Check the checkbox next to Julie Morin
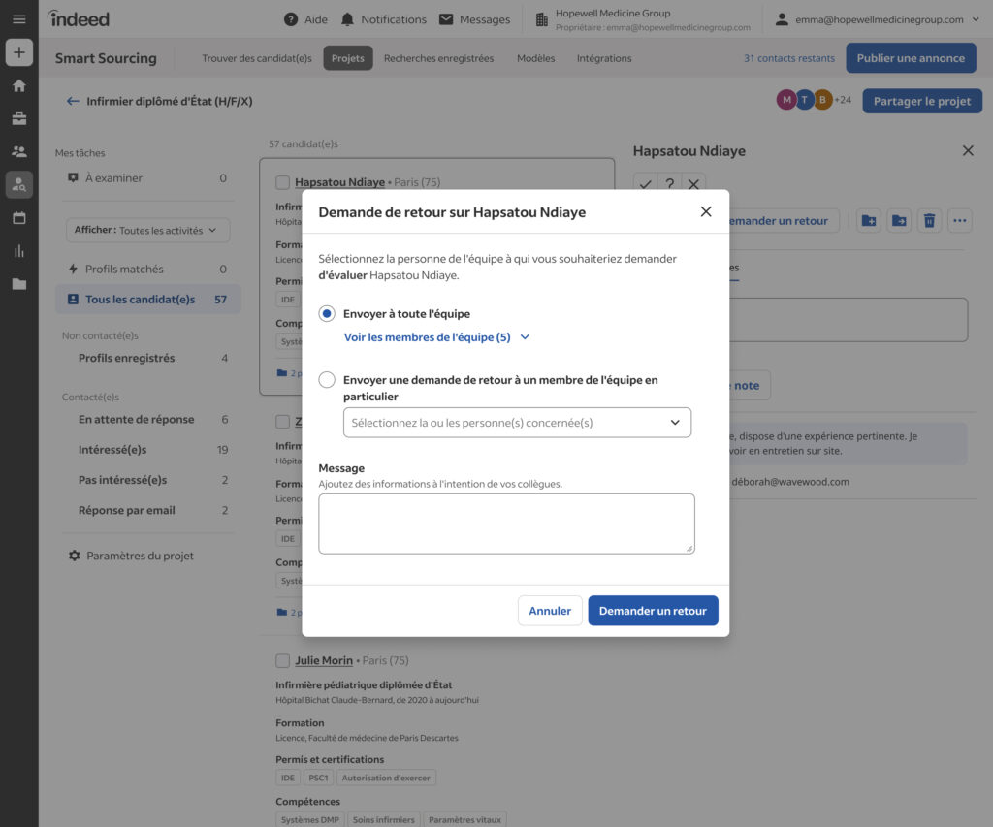Screen dimensions: 993x827 coord(282,660)
